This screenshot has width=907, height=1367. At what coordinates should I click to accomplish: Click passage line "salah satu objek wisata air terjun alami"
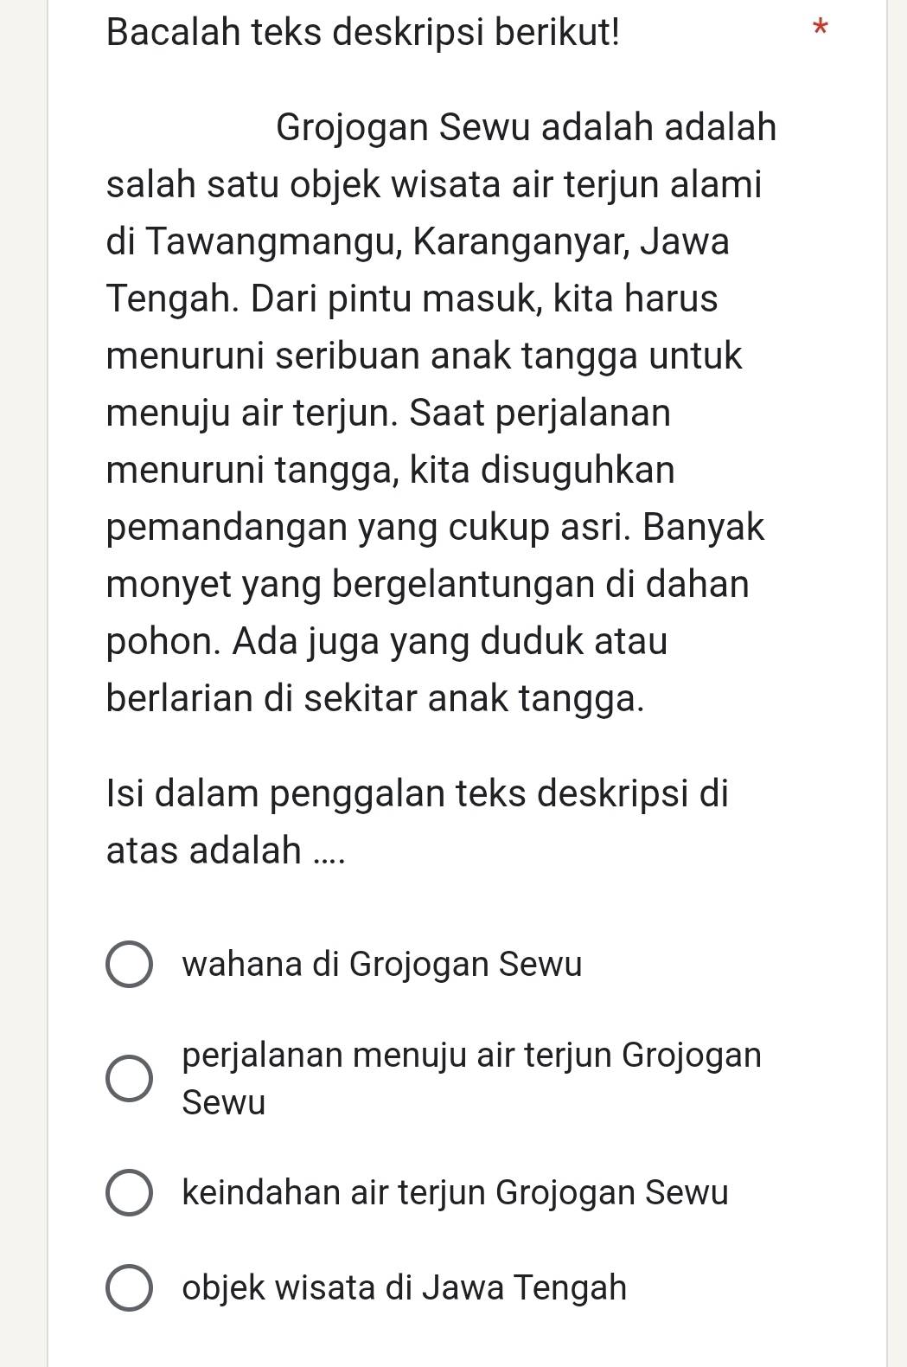tap(435, 185)
